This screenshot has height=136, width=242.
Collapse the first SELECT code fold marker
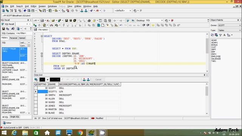tap(42, 36)
